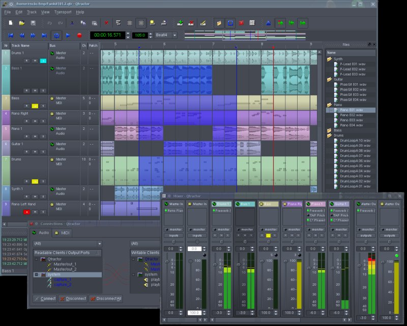Click the Save session floppy icon
407x326 pixels.
33,23
